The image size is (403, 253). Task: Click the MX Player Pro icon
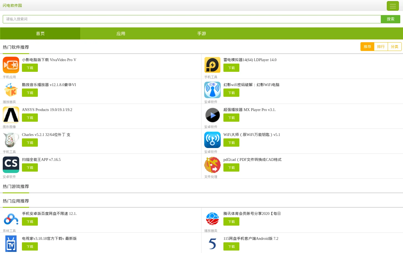(212, 115)
